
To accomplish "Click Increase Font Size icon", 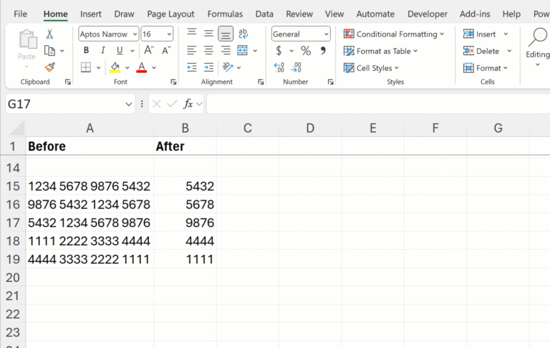I will point(149,51).
